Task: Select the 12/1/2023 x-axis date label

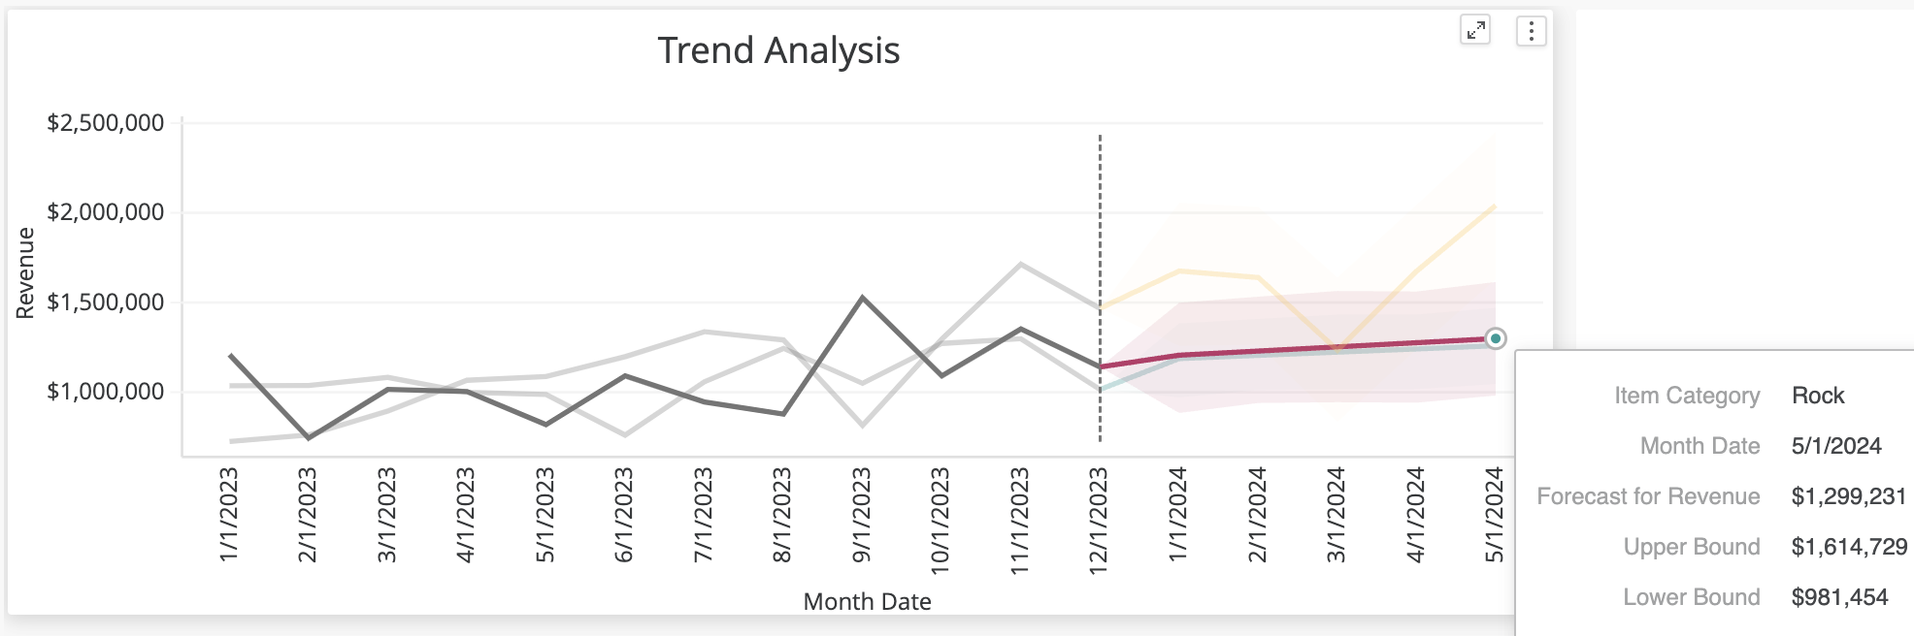Action: (1099, 521)
